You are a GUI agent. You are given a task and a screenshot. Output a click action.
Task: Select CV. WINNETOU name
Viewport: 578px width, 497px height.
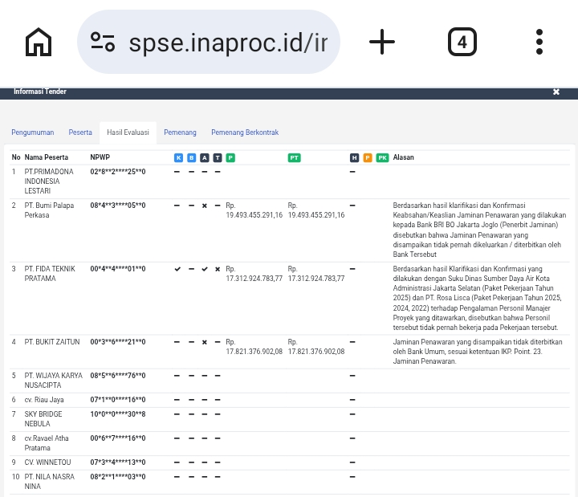pos(47,462)
